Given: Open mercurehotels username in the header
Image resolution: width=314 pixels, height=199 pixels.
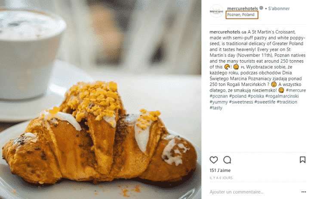Looking at the screenshot, I should coord(243,9).
